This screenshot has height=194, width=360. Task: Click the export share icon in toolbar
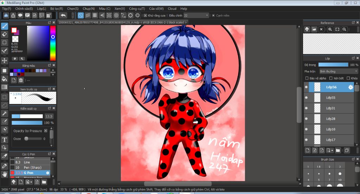point(13,15)
